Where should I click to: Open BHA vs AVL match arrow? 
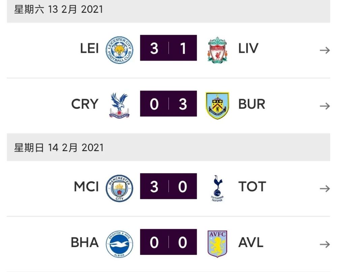325,244
